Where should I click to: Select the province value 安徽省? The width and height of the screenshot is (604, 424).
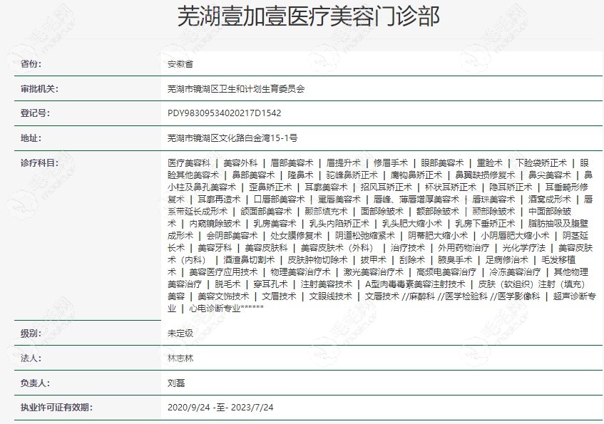[x=180, y=64]
